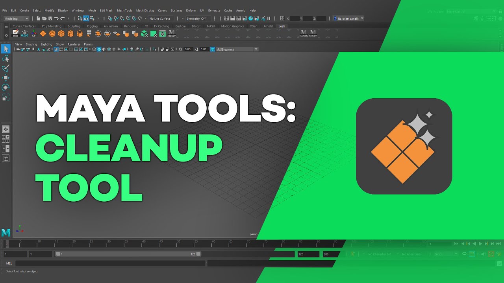Open the viewport Shading menu
Image resolution: width=504 pixels, height=283 pixels.
tap(31, 44)
